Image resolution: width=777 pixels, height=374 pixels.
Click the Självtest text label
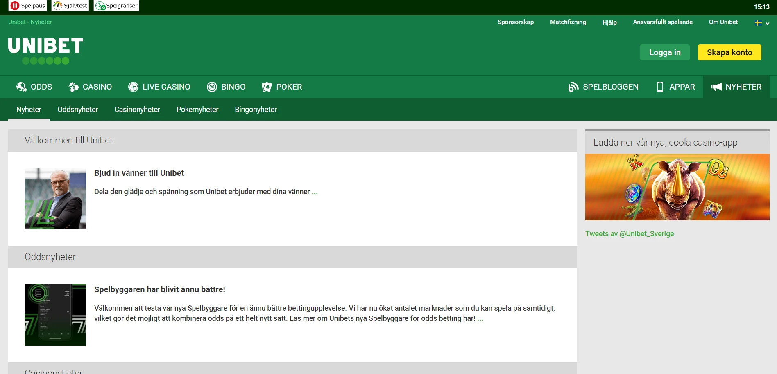pyautogui.click(x=75, y=6)
